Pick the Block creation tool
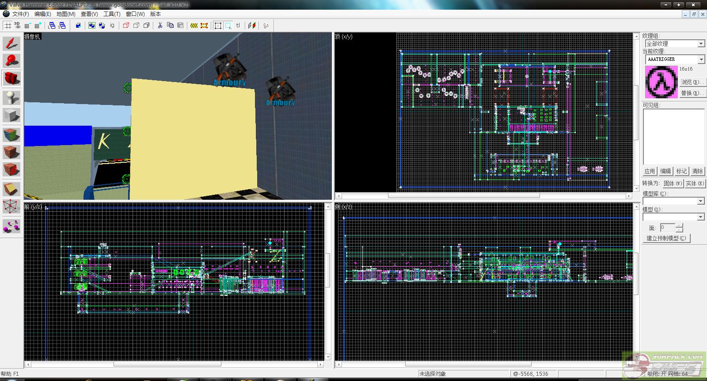The height and width of the screenshot is (381, 707). click(11, 116)
